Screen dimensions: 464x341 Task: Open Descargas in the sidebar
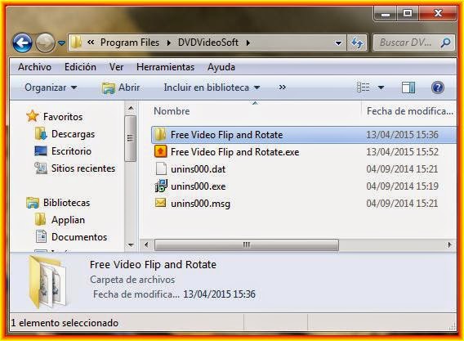click(73, 134)
